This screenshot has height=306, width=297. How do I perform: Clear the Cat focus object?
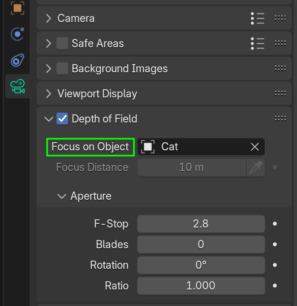(x=255, y=147)
